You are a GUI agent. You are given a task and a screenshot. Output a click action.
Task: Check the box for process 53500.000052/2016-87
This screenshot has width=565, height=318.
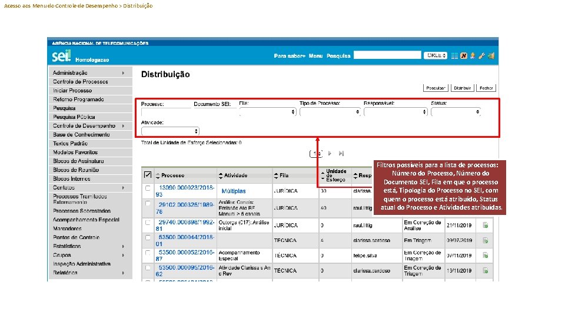[x=148, y=253]
